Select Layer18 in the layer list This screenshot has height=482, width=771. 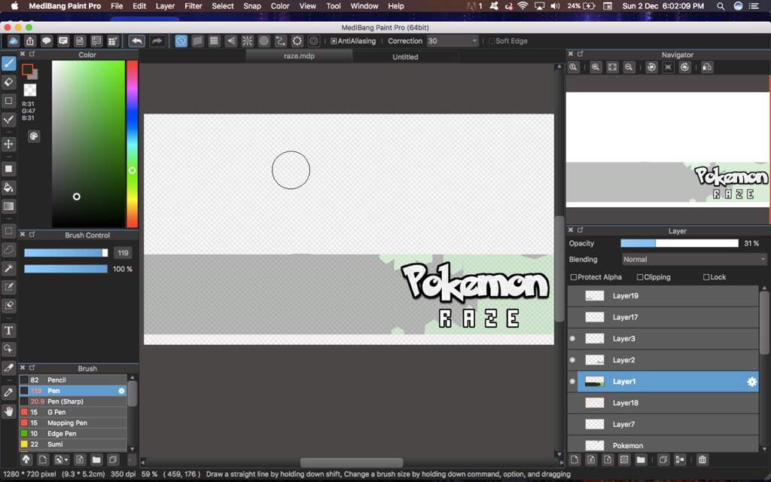668,404
